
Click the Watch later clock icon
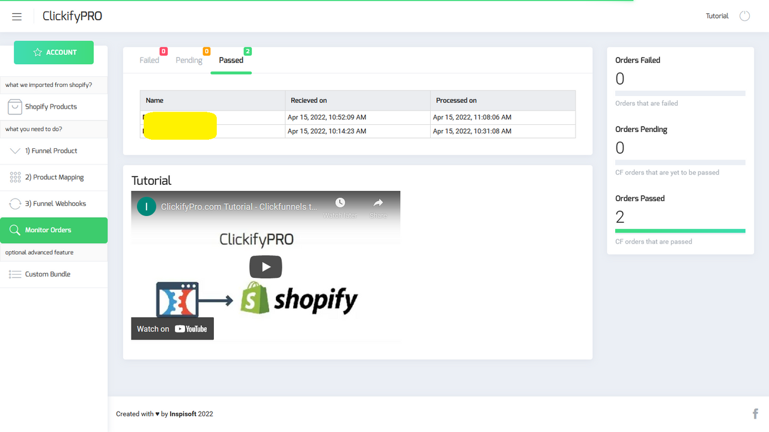(x=340, y=203)
